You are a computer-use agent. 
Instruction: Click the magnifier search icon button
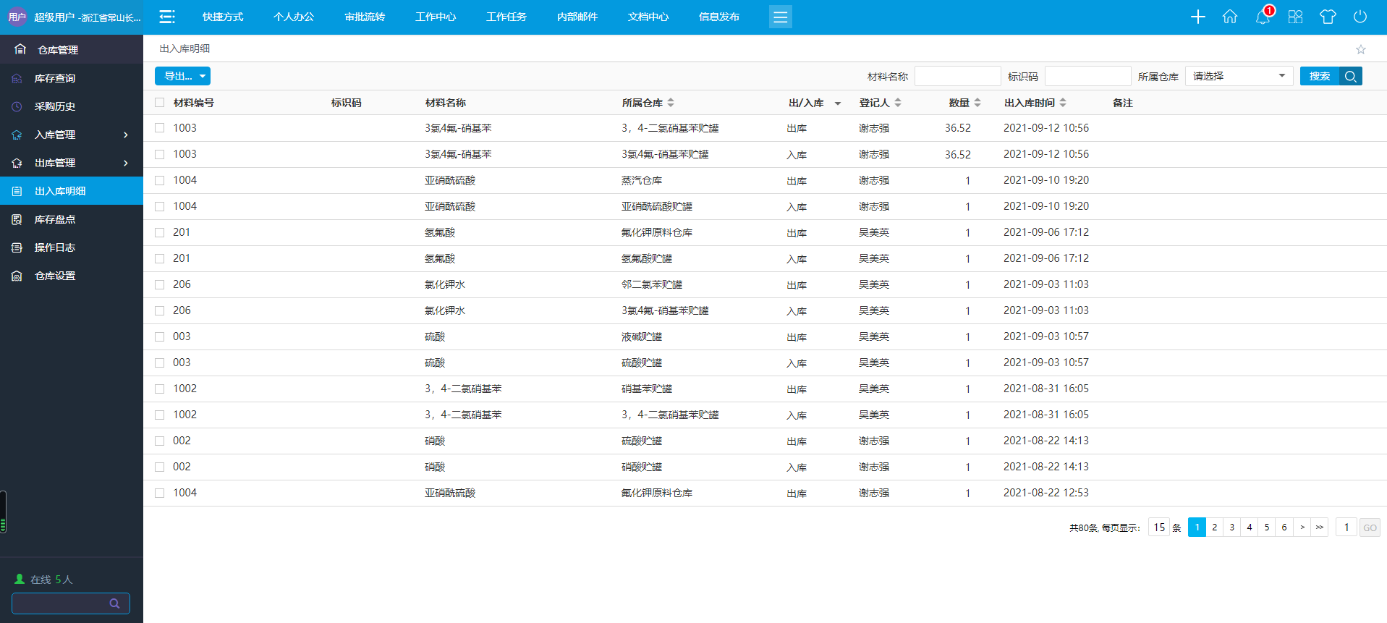coord(1351,76)
